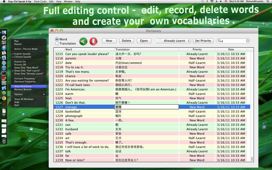
Task: Open the Already Learnt priority dropdown
Action: pyautogui.click(x=173, y=41)
